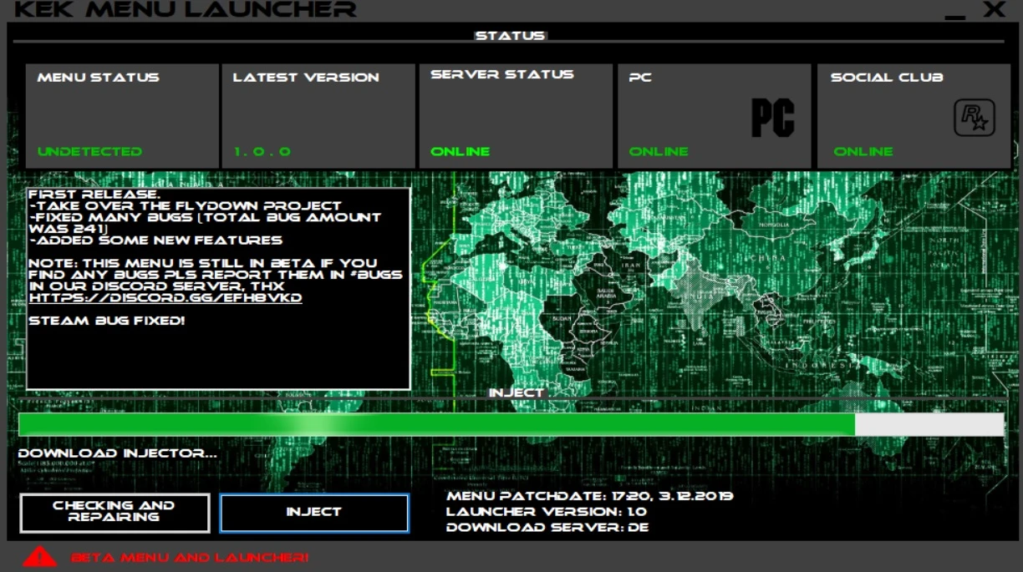Click the red warning triangle icon

point(39,557)
